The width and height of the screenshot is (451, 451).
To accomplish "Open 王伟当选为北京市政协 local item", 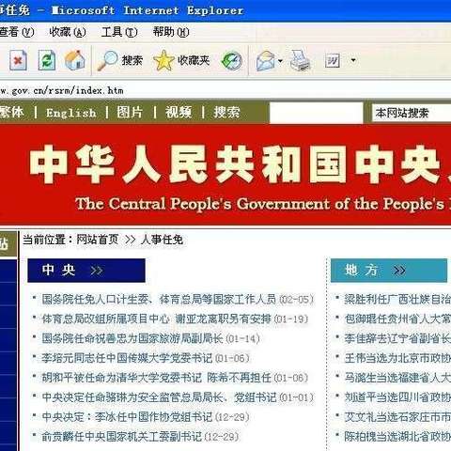I will 397,358.
